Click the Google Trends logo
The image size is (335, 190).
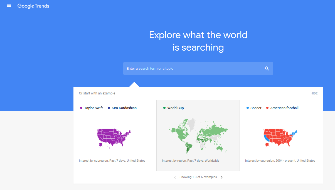point(33,6)
